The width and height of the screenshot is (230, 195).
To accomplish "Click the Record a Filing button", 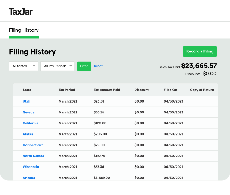I will 200,51.
